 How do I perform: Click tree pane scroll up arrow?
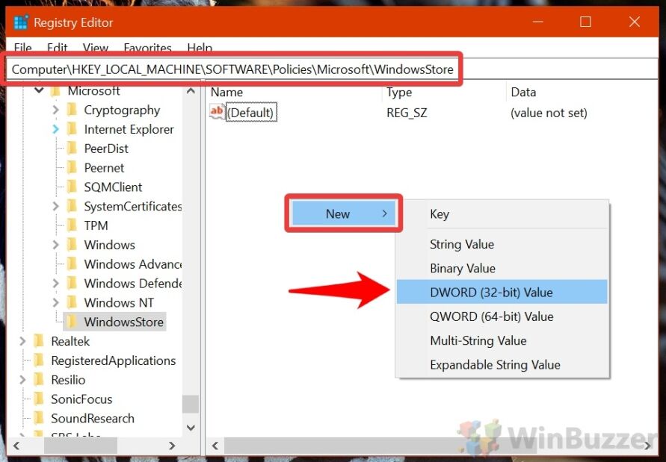click(191, 90)
